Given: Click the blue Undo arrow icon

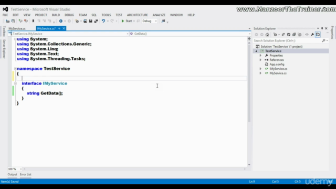Looking at the screenshot, I should point(103,21).
